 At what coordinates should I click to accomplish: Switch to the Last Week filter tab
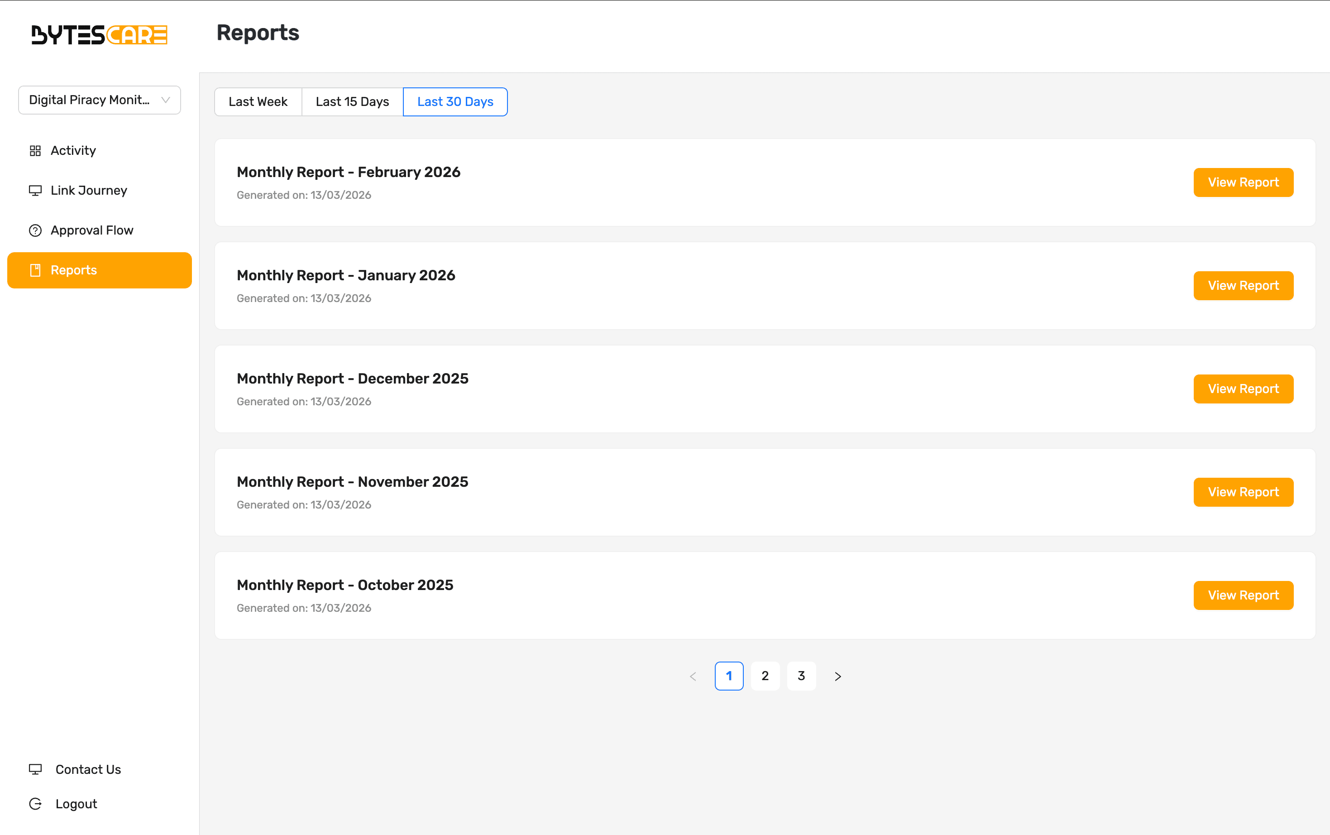coord(258,101)
